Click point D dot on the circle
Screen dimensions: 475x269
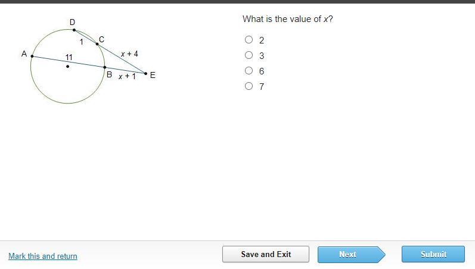tap(74, 30)
